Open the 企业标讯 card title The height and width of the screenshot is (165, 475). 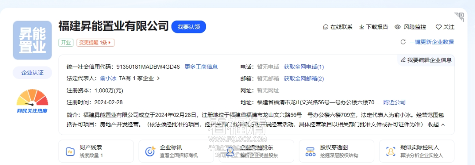(x=171, y=148)
